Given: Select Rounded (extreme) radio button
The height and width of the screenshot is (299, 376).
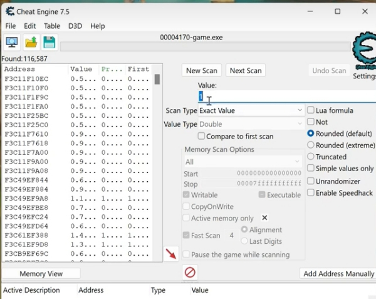Looking at the screenshot, I should pos(311,145).
